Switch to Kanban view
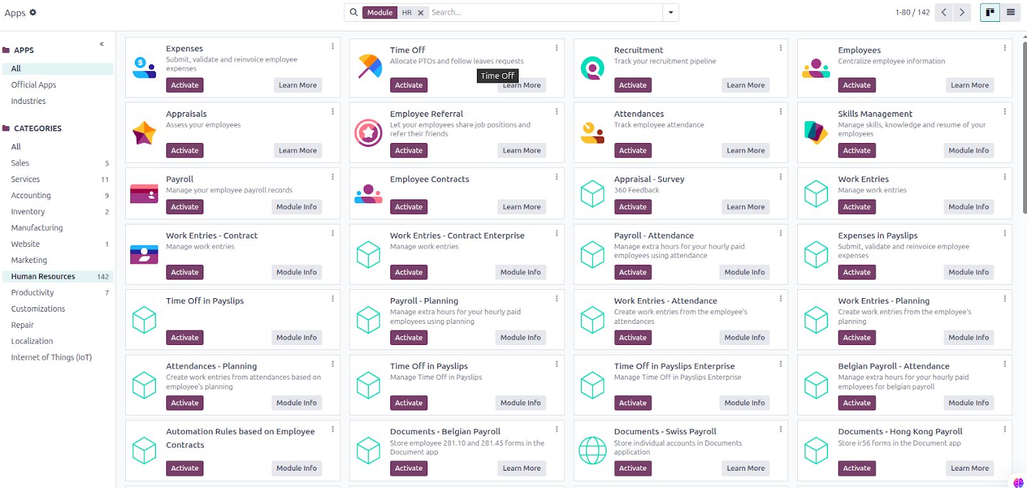The width and height of the screenshot is (1027, 488). [990, 12]
